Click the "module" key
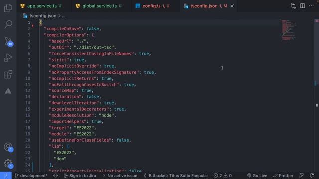319x179 pixels. tap(59, 134)
